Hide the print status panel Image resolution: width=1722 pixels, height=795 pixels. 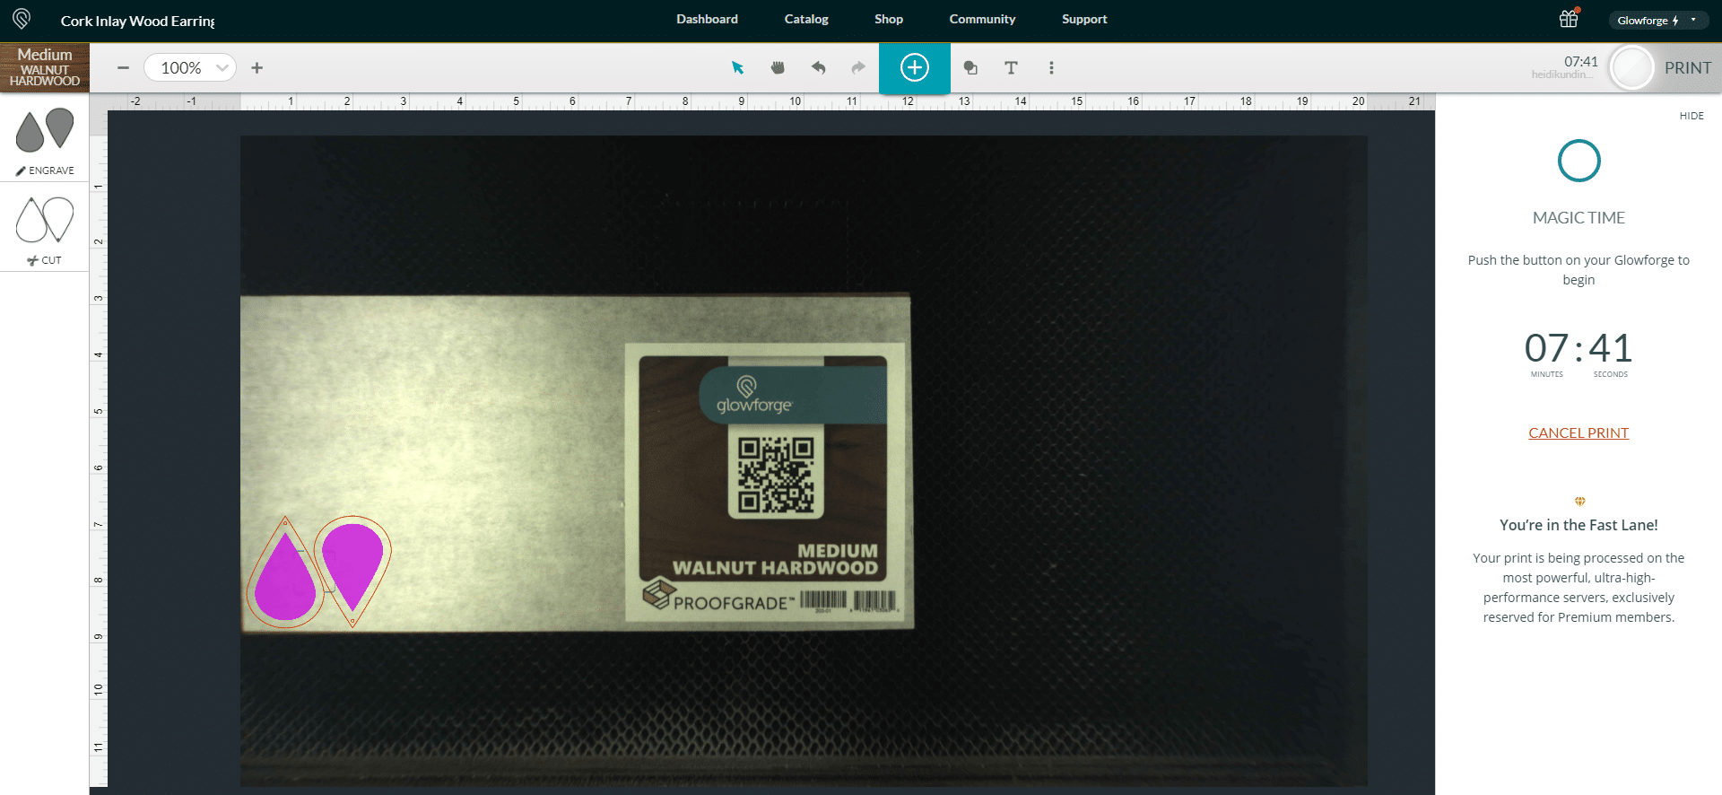pyautogui.click(x=1692, y=116)
